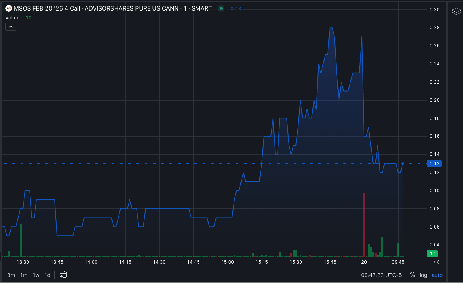Toggle auto scale mode

tap(437, 275)
